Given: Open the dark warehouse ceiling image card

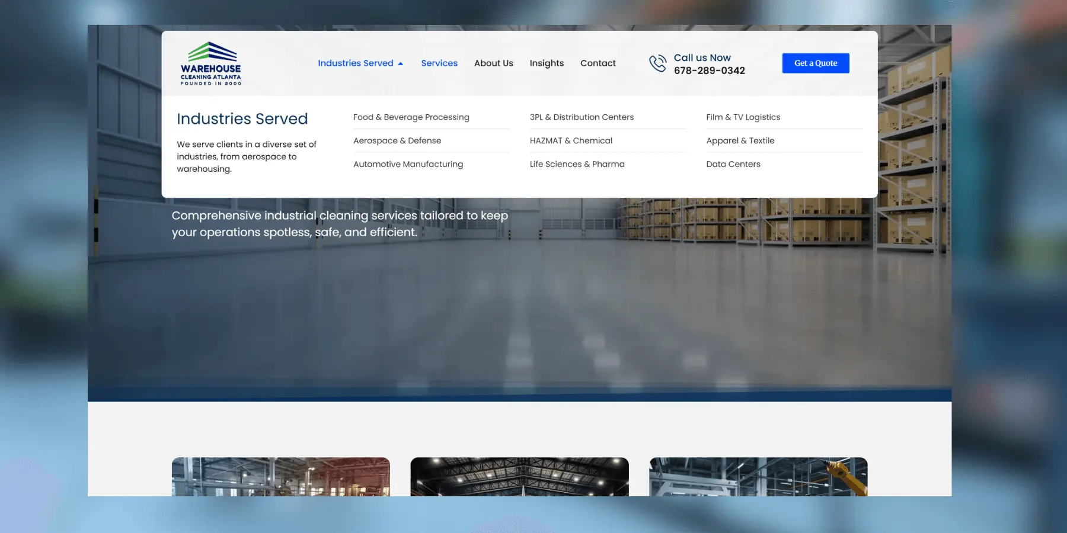Looking at the screenshot, I should (x=519, y=476).
